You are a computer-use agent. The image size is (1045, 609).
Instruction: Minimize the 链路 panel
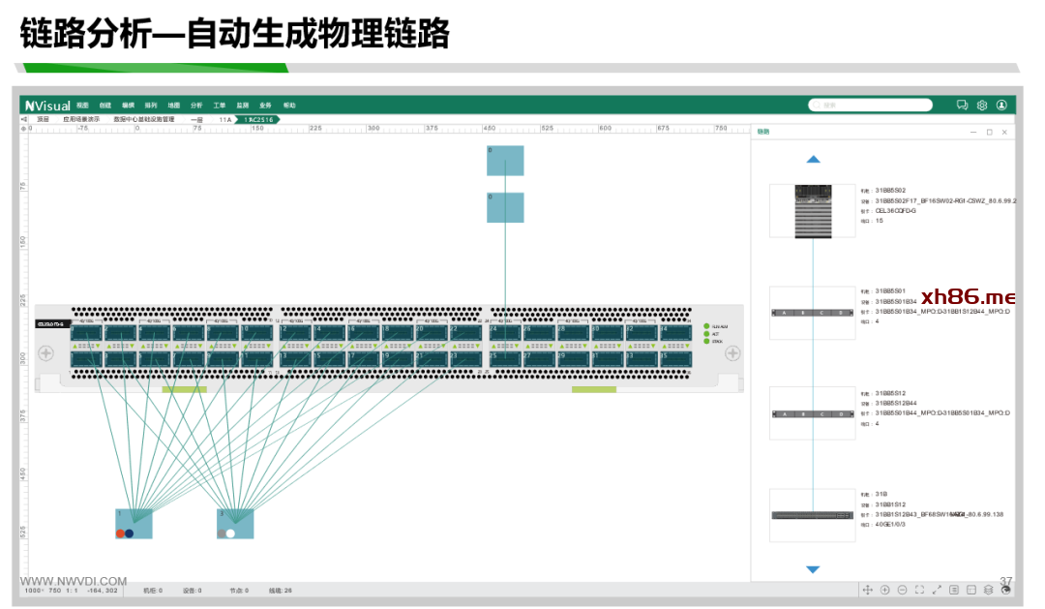click(973, 132)
